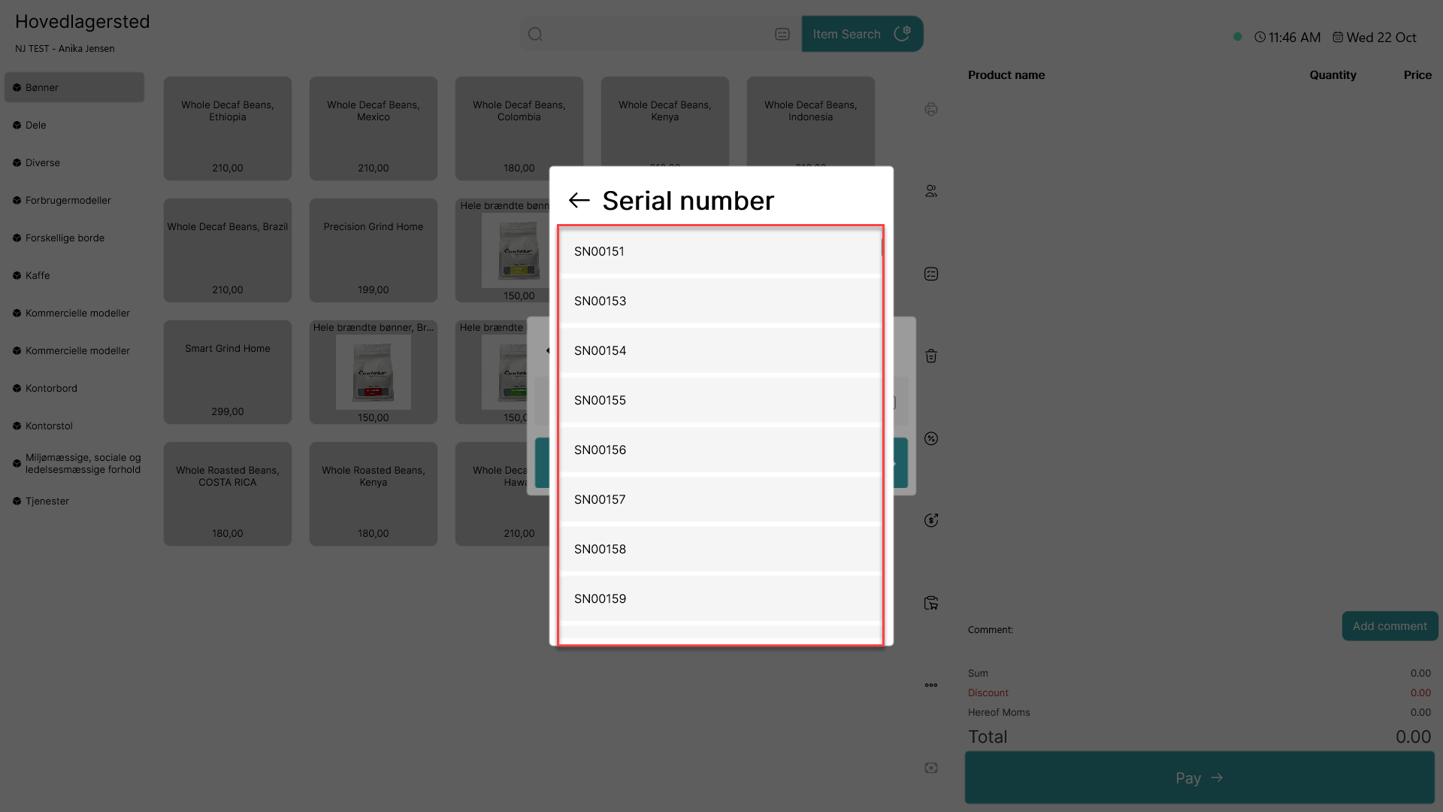The image size is (1443, 812).
Task: Go back using the Serial number arrow
Action: tap(579, 200)
